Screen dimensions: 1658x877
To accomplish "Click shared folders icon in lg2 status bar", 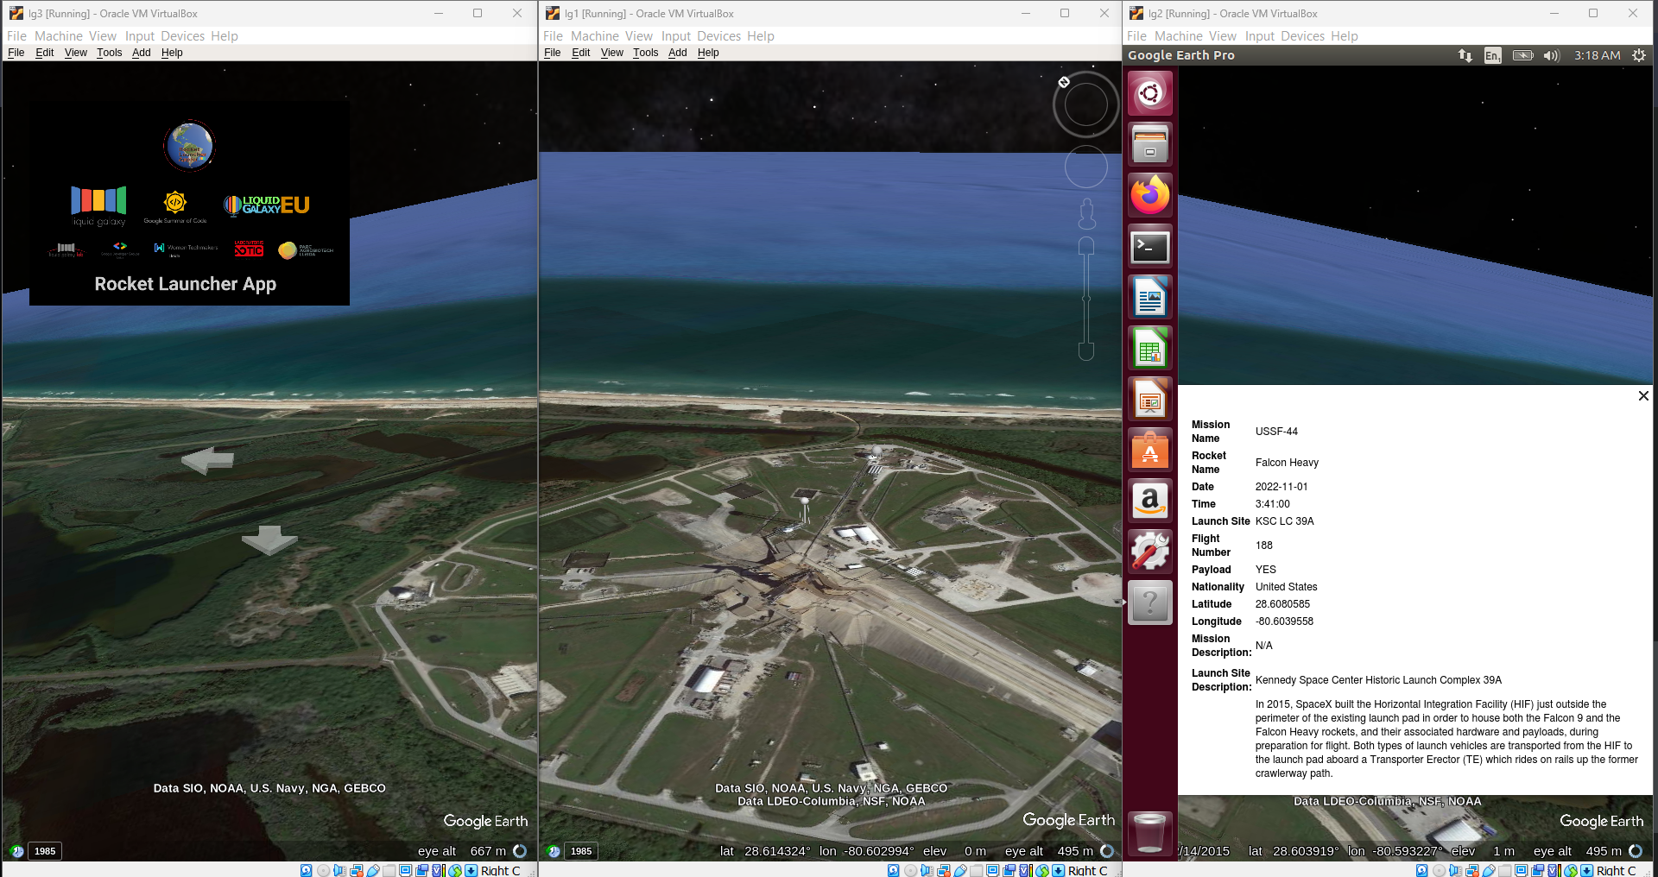I will click(x=1505, y=870).
